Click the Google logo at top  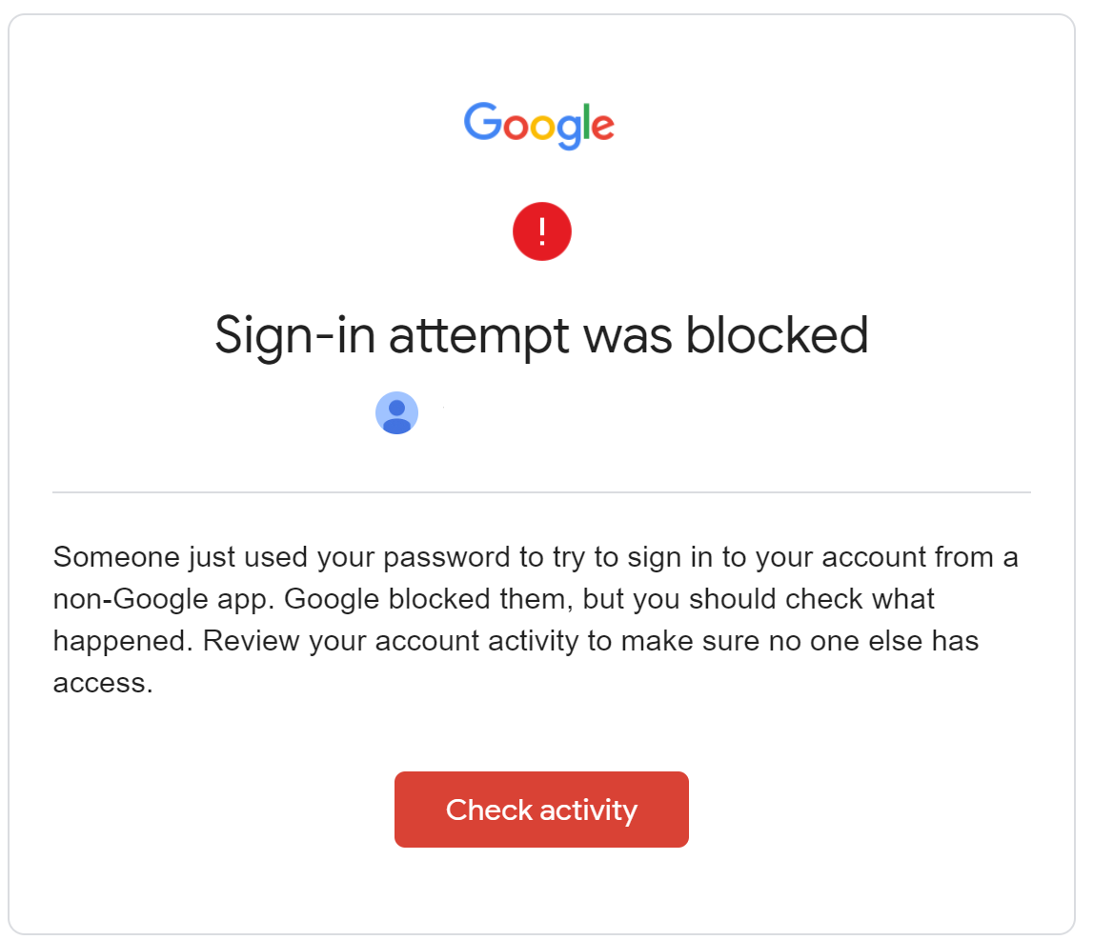click(538, 126)
